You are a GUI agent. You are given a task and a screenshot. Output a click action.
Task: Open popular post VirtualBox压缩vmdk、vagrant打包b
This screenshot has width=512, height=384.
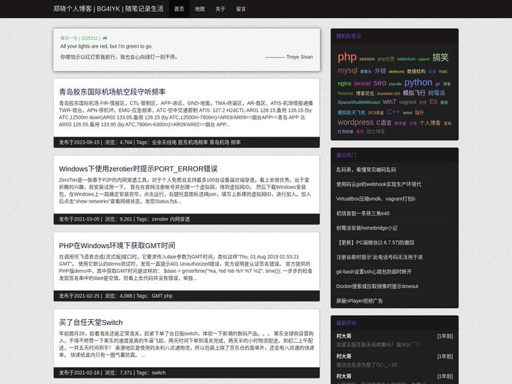click(x=375, y=199)
